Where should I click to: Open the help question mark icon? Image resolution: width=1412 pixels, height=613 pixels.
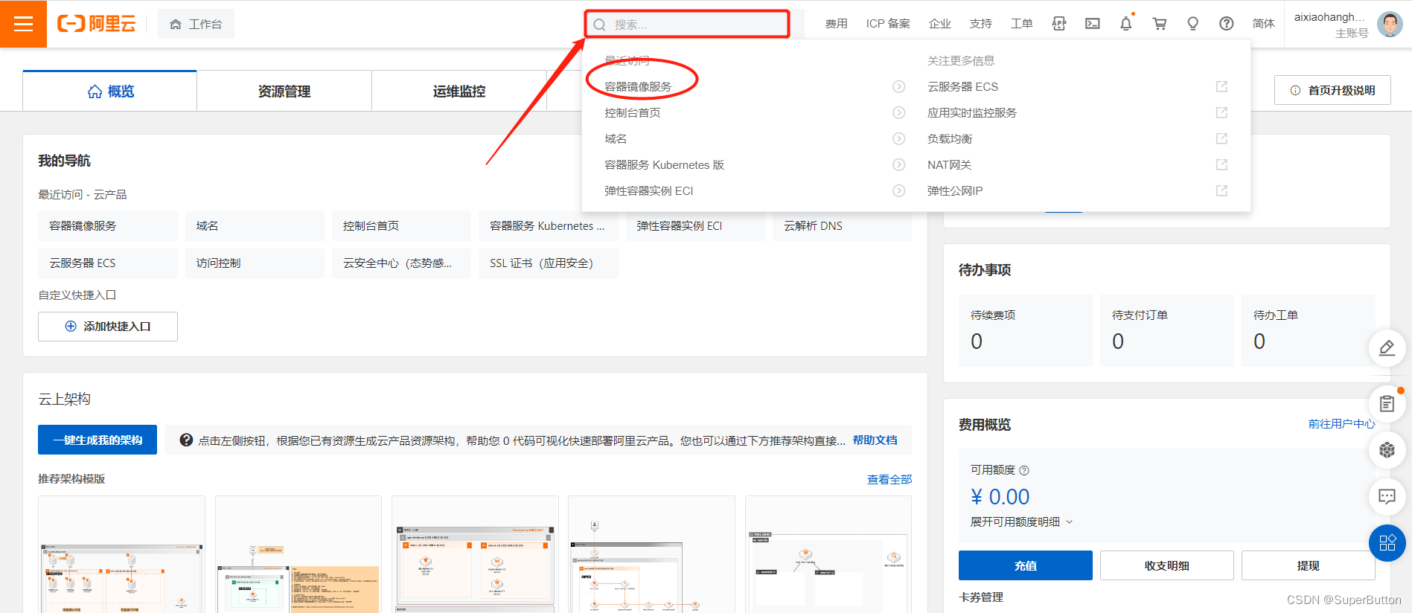click(x=1227, y=24)
